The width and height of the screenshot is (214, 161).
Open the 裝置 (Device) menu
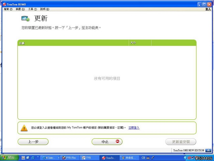[x=20, y=9]
